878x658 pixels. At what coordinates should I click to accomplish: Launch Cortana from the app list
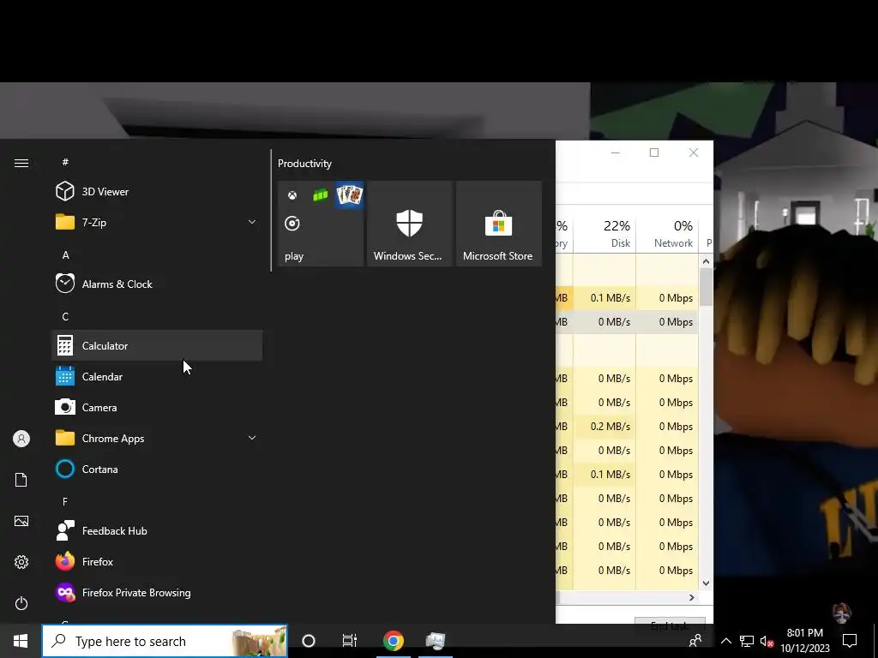tap(156, 469)
